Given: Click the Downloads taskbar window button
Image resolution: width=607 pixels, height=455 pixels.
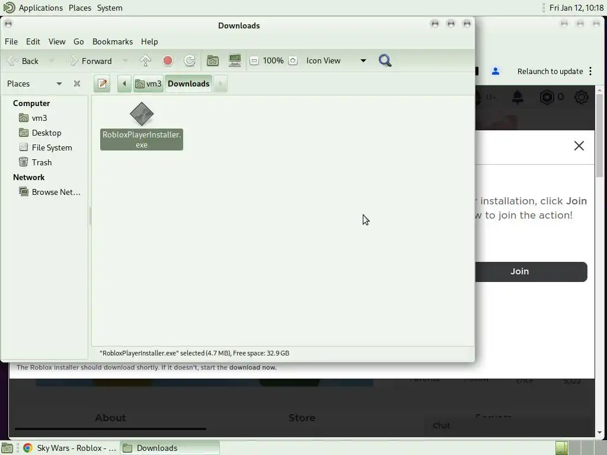Looking at the screenshot, I should 170,448.
